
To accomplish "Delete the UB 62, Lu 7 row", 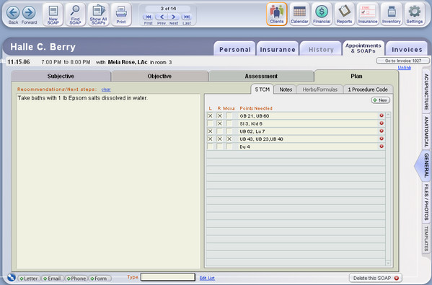I will coord(382,131).
